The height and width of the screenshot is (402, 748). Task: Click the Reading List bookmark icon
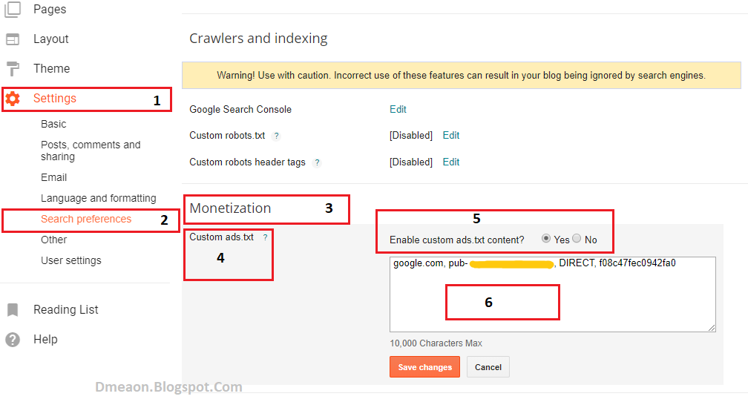13,310
